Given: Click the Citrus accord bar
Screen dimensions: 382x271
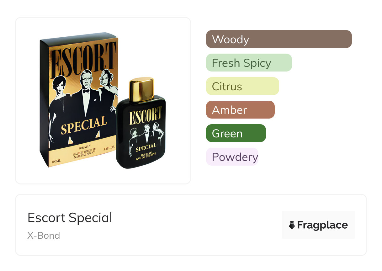Looking at the screenshot, I should pos(242,86).
